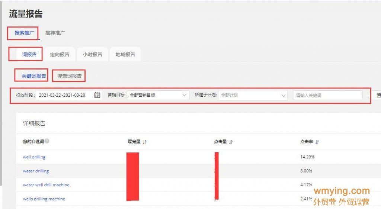This screenshot has height=209, width=381.
Task: Sort by 曝光量 column arrows
Action: [145, 142]
